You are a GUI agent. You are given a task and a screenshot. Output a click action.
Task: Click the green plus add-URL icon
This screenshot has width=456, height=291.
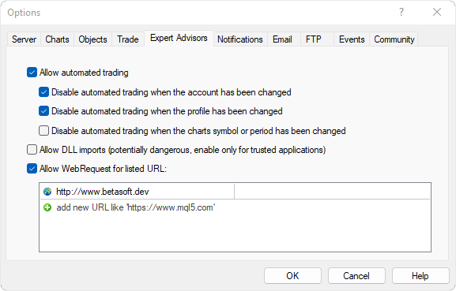47,207
